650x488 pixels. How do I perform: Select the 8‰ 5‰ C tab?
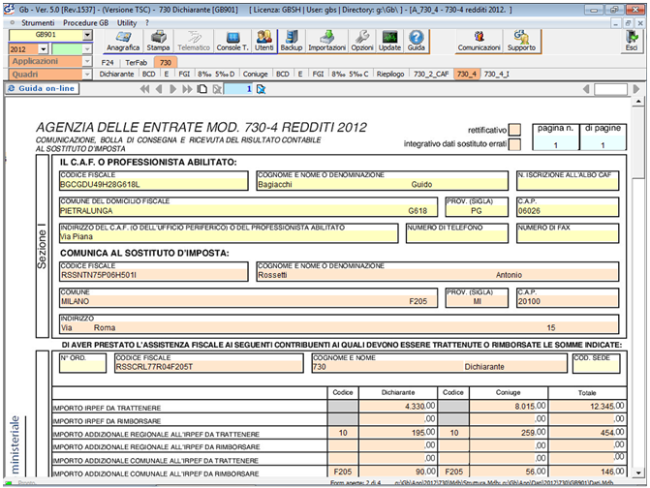(350, 75)
